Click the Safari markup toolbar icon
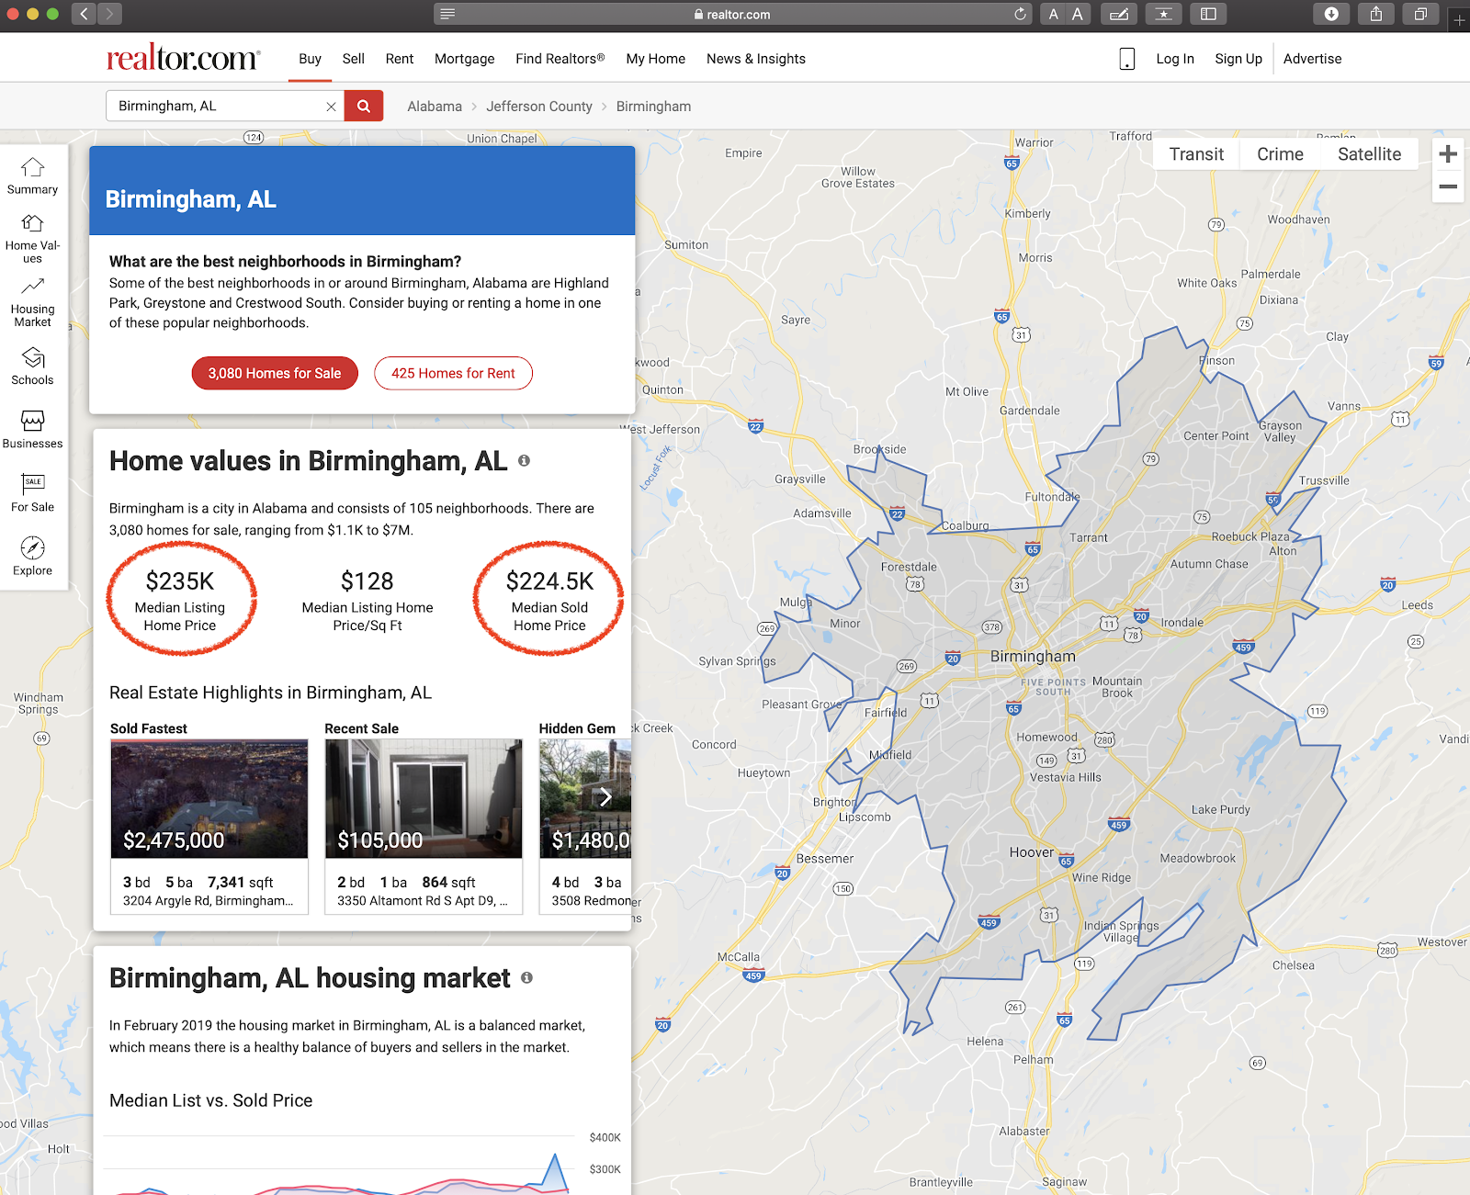This screenshot has height=1195, width=1470. (x=1119, y=14)
